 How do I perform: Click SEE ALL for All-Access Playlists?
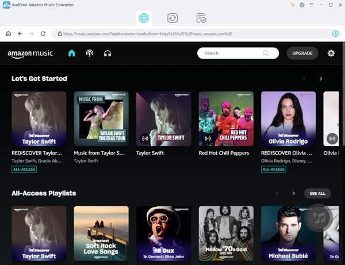pyautogui.click(x=317, y=193)
